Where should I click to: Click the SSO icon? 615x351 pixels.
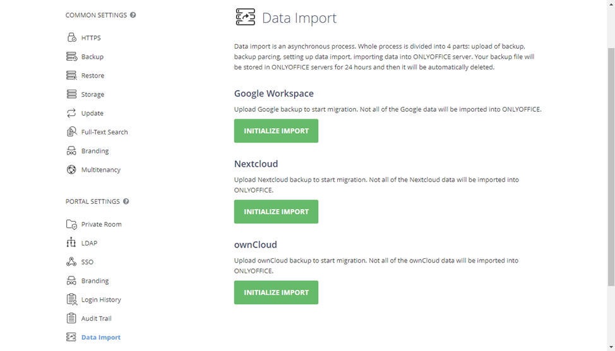coord(71,261)
